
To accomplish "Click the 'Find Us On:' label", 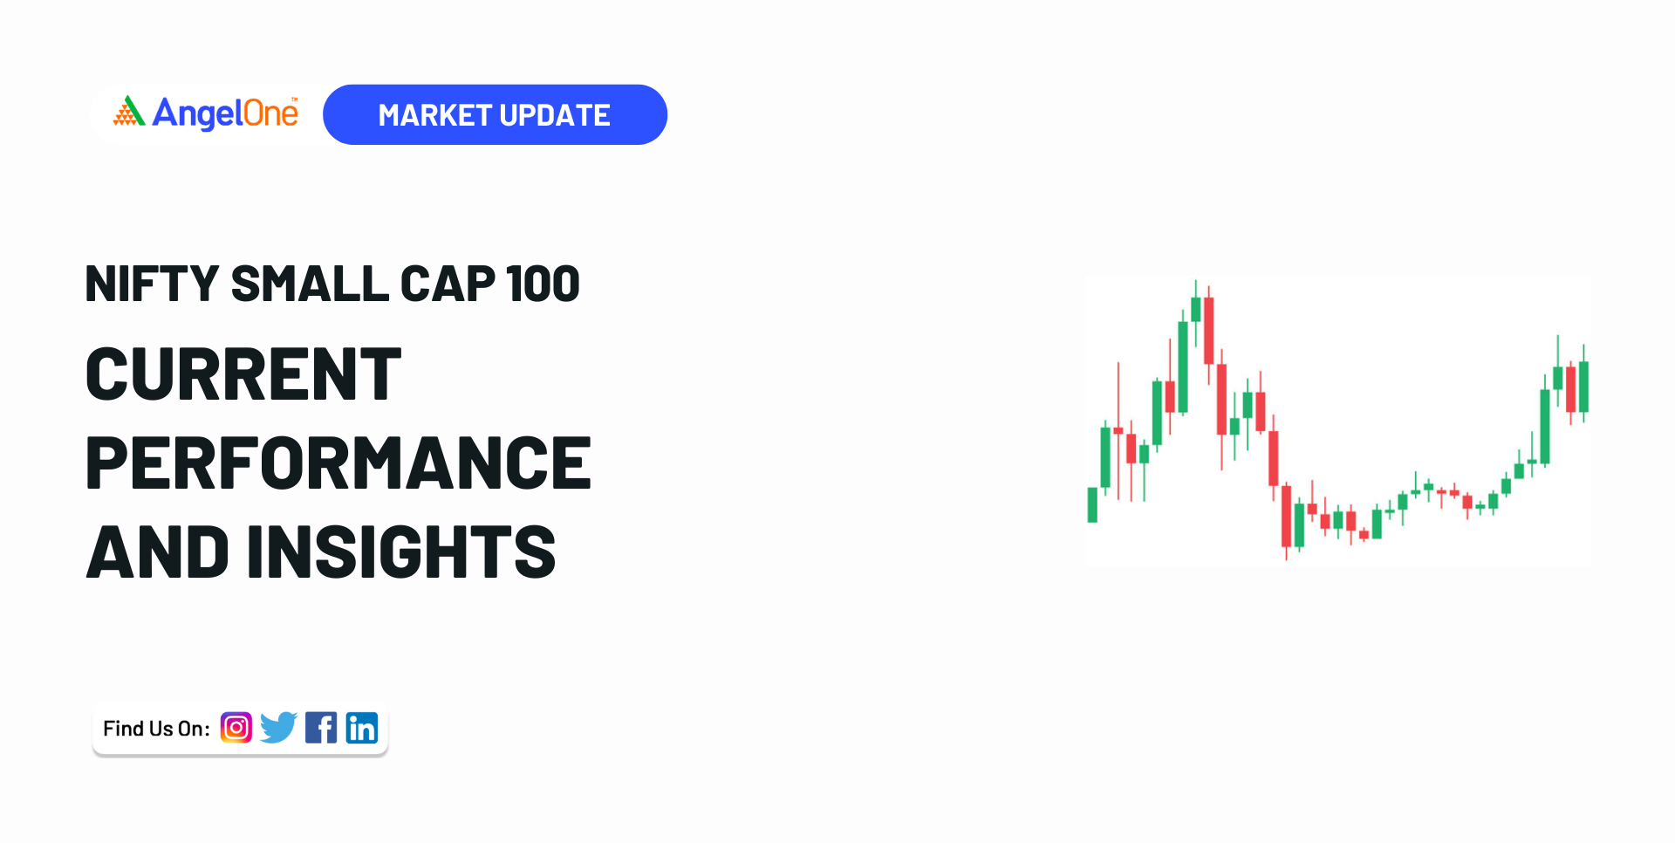I will pyautogui.click(x=156, y=729).
